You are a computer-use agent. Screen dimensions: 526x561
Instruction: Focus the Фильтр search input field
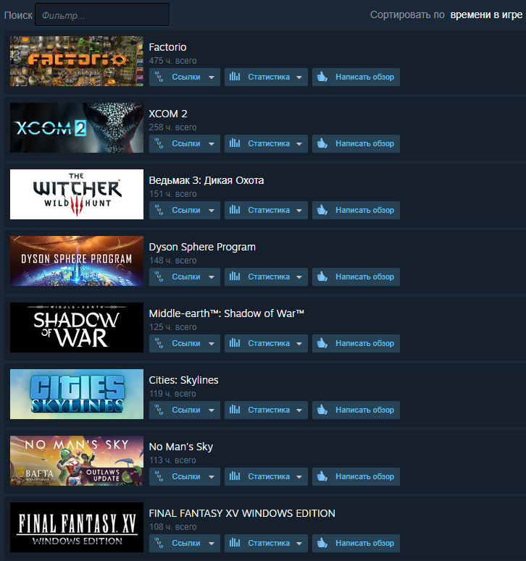click(102, 15)
